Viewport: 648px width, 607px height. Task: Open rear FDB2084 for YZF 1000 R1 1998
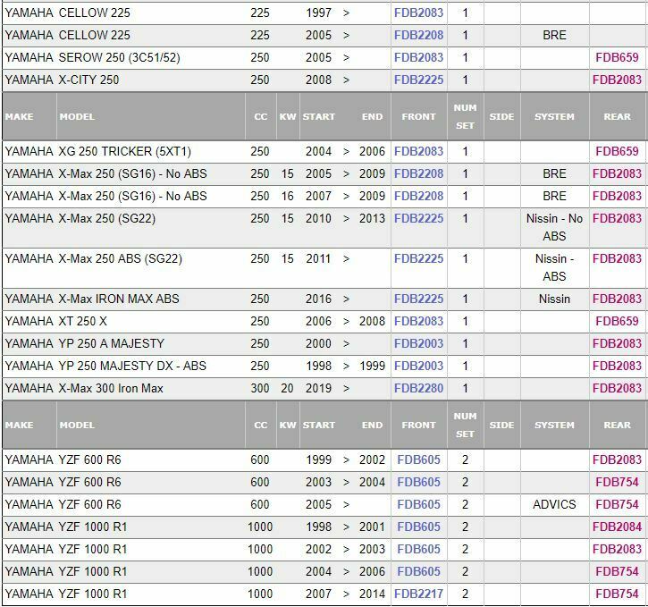coord(617,527)
